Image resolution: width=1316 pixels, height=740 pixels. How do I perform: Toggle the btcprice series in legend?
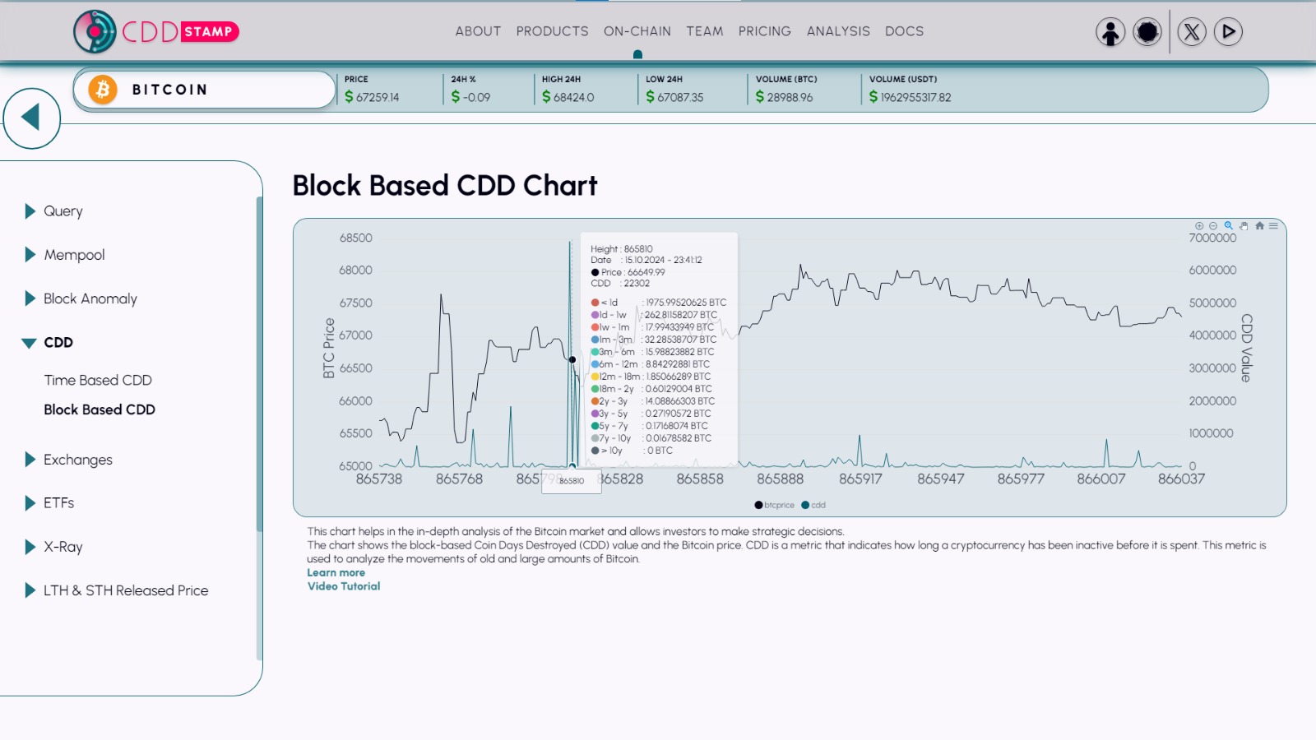(775, 505)
